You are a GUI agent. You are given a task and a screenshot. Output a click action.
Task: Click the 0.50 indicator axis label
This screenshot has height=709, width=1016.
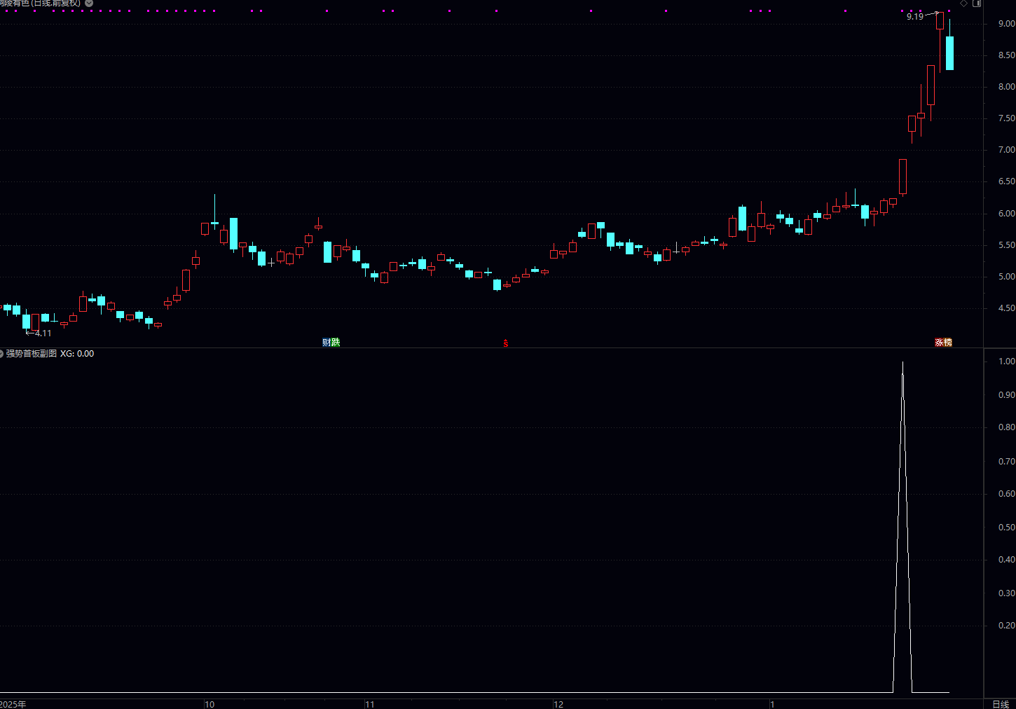point(1006,528)
